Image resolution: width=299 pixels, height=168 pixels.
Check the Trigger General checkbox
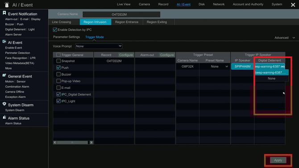[x=58, y=55]
